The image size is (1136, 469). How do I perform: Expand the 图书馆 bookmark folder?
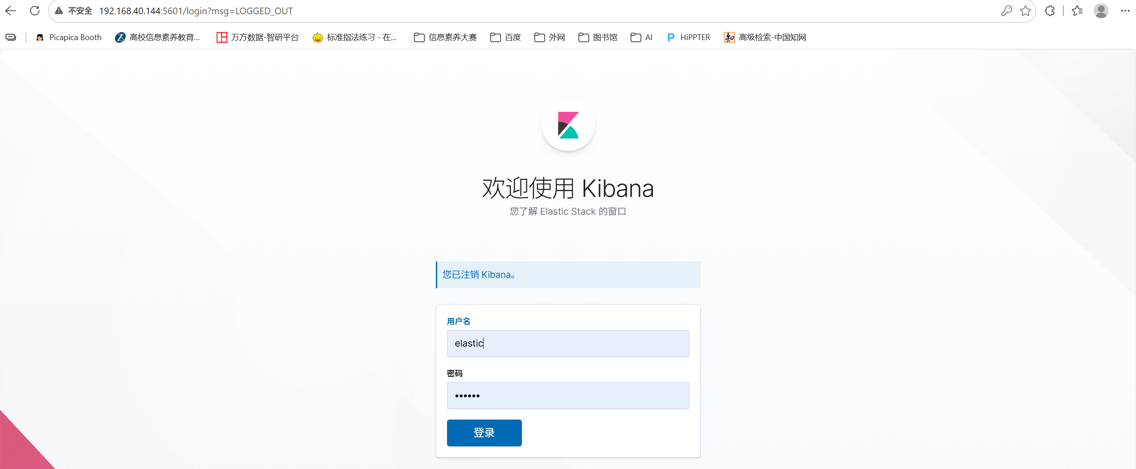(598, 37)
